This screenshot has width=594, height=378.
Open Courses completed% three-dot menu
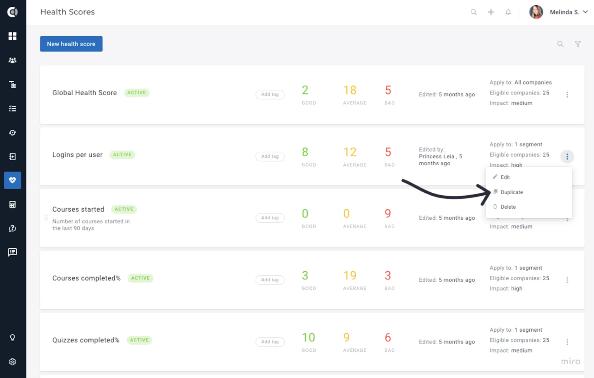(567, 280)
